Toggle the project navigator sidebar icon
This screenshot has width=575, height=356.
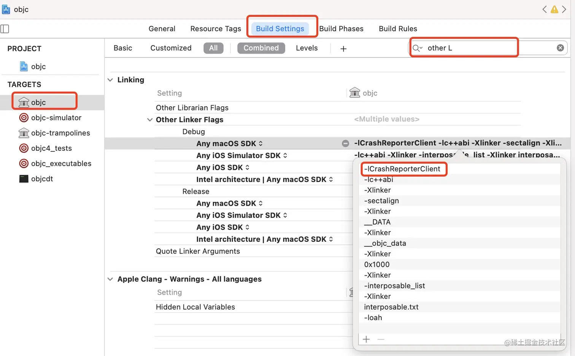click(x=5, y=29)
